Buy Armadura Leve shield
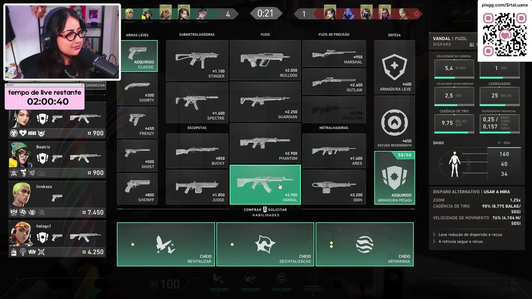The image size is (532, 299). 394,67
